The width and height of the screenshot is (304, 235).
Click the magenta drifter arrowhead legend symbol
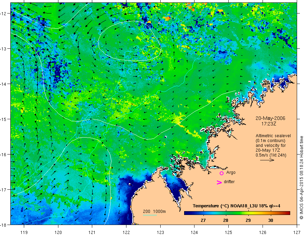tap(219, 182)
